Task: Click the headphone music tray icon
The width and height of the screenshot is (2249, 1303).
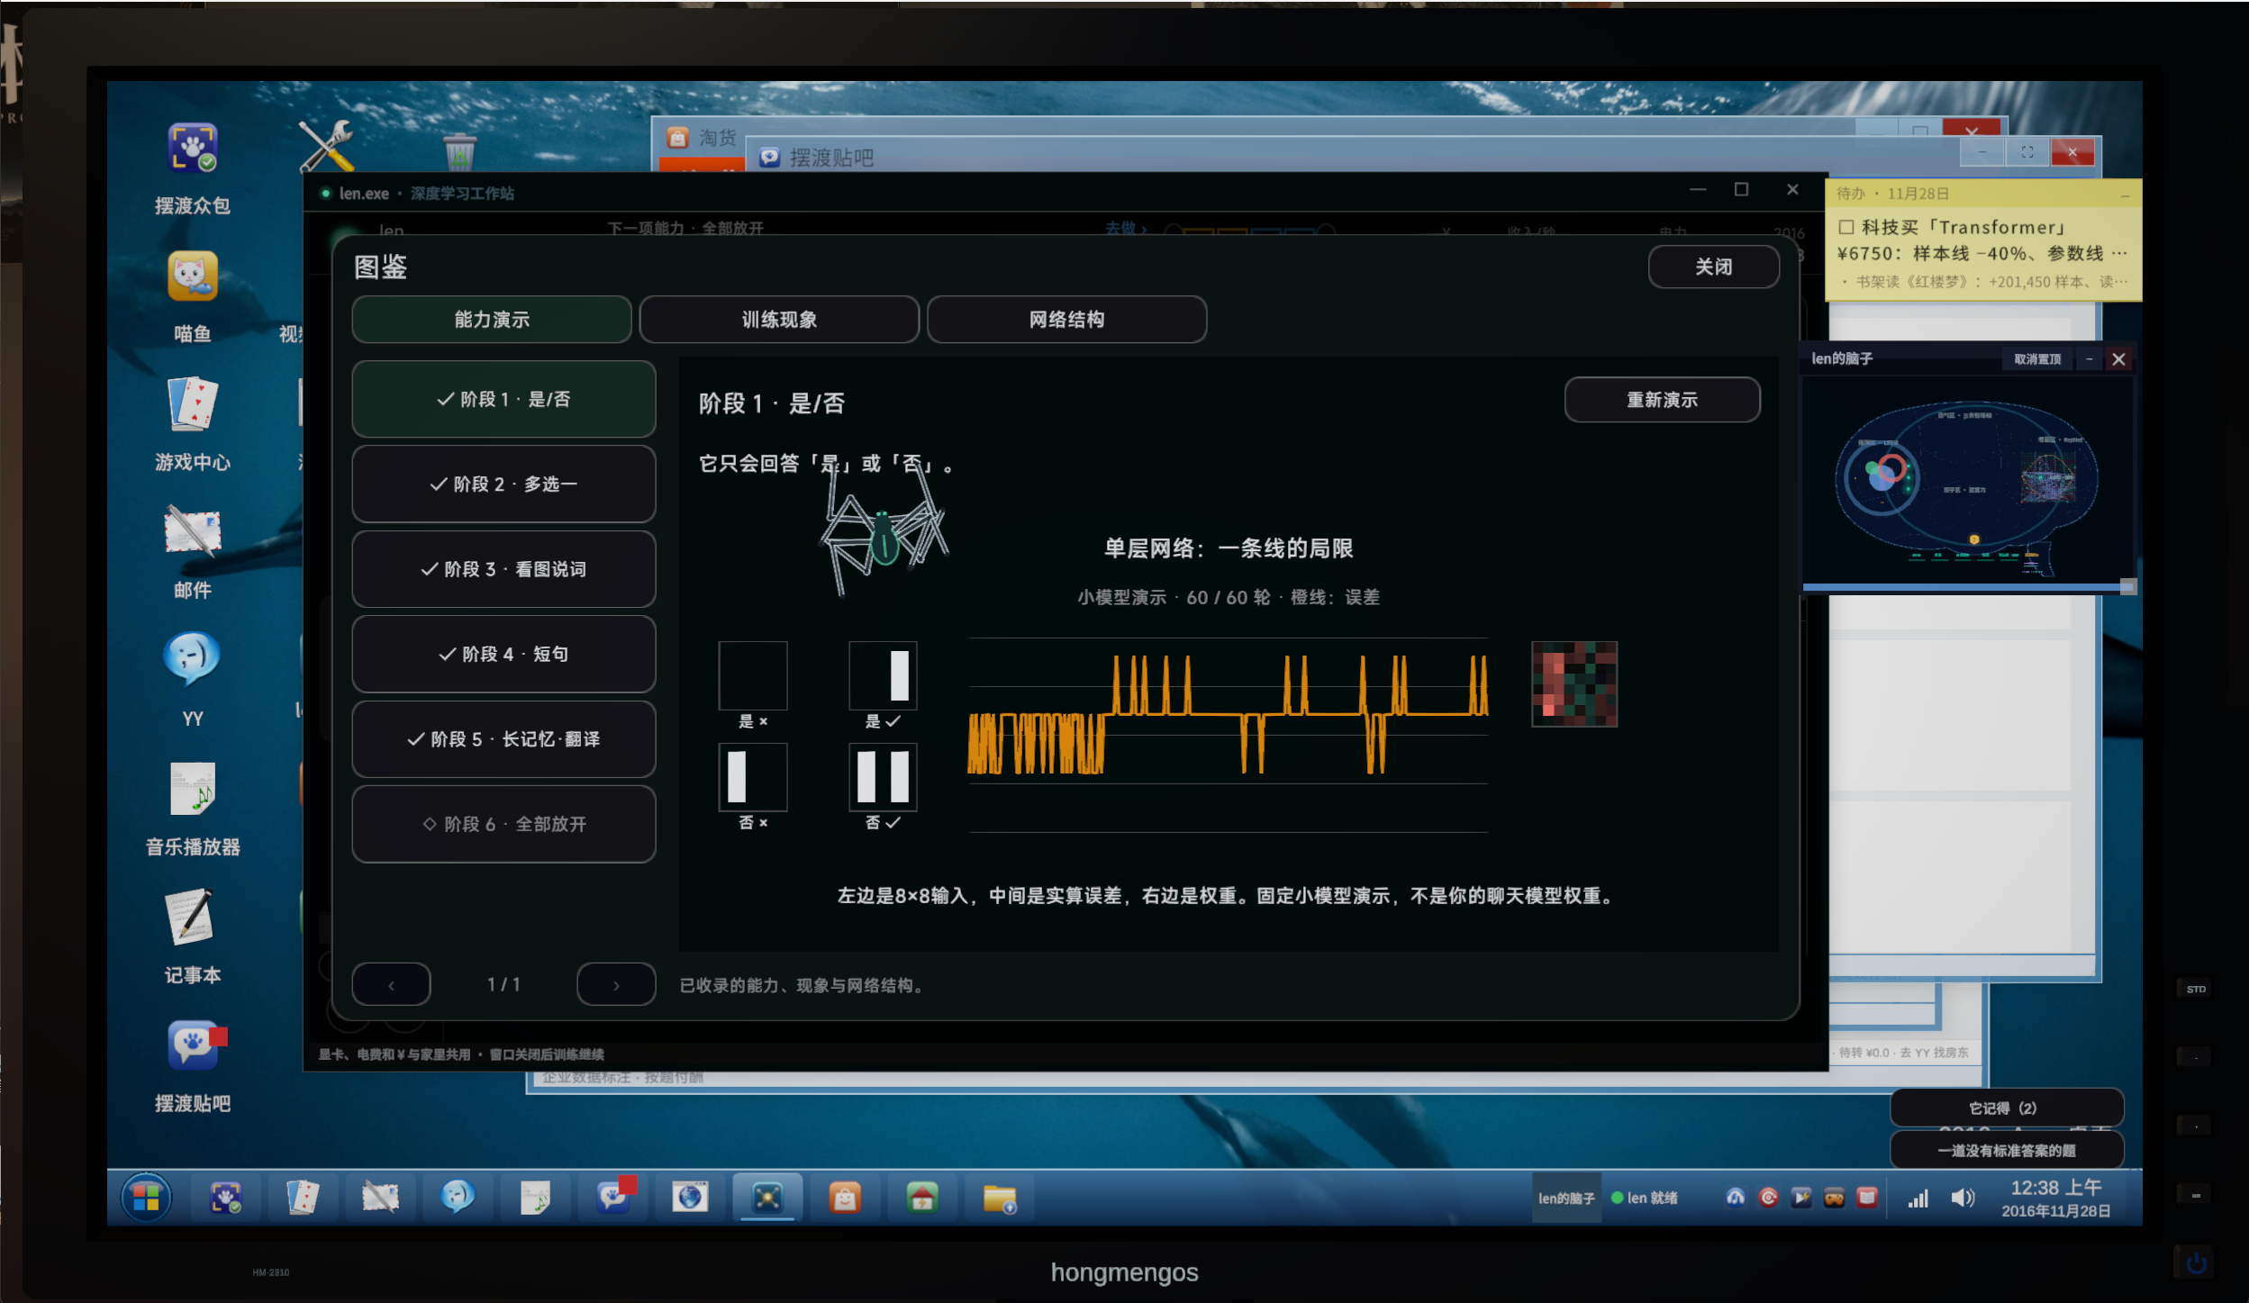Action: pos(1735,1197)
